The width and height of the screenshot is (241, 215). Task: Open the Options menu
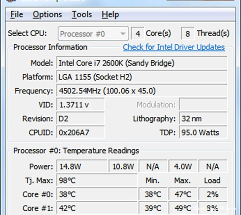47,15
